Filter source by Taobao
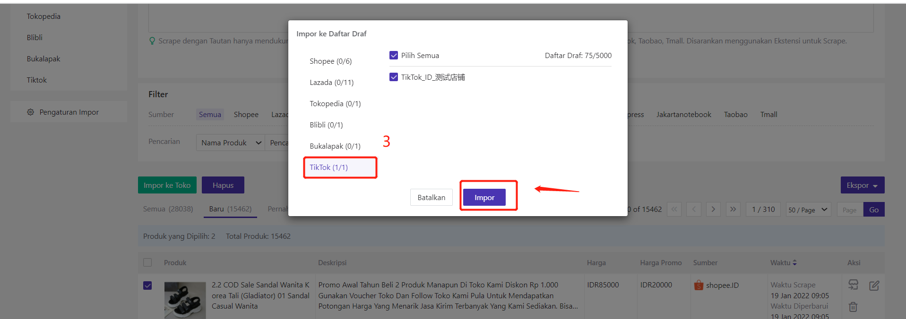The height and width of the screenshot is (319, 906). (736, 115)
